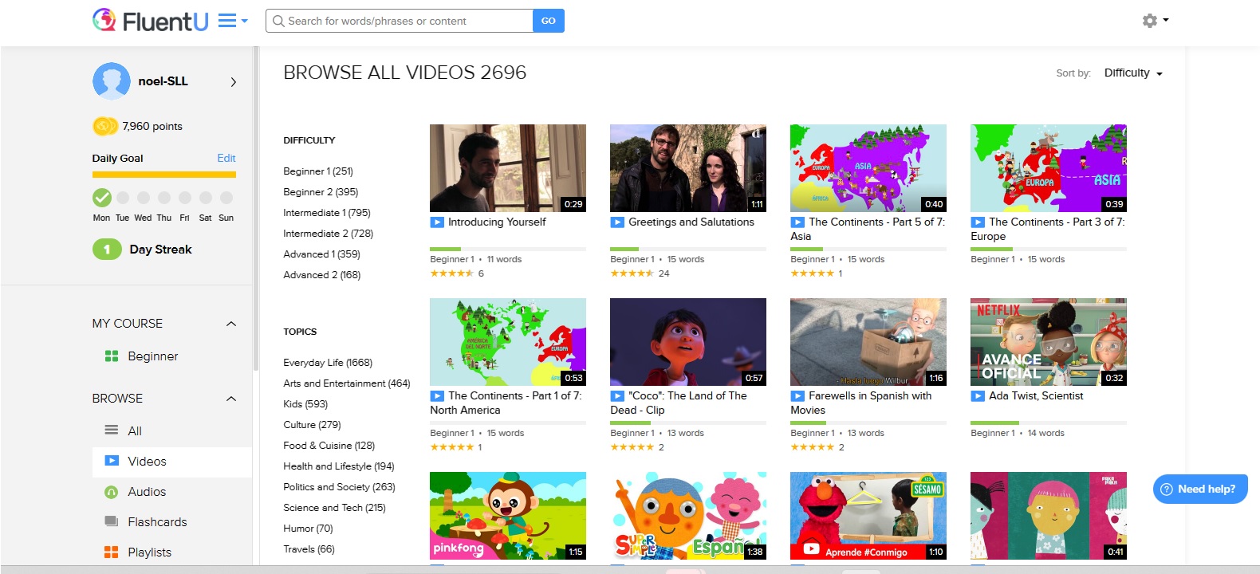Filter by Intermediate 1 difficulty

tap(326, 213)
